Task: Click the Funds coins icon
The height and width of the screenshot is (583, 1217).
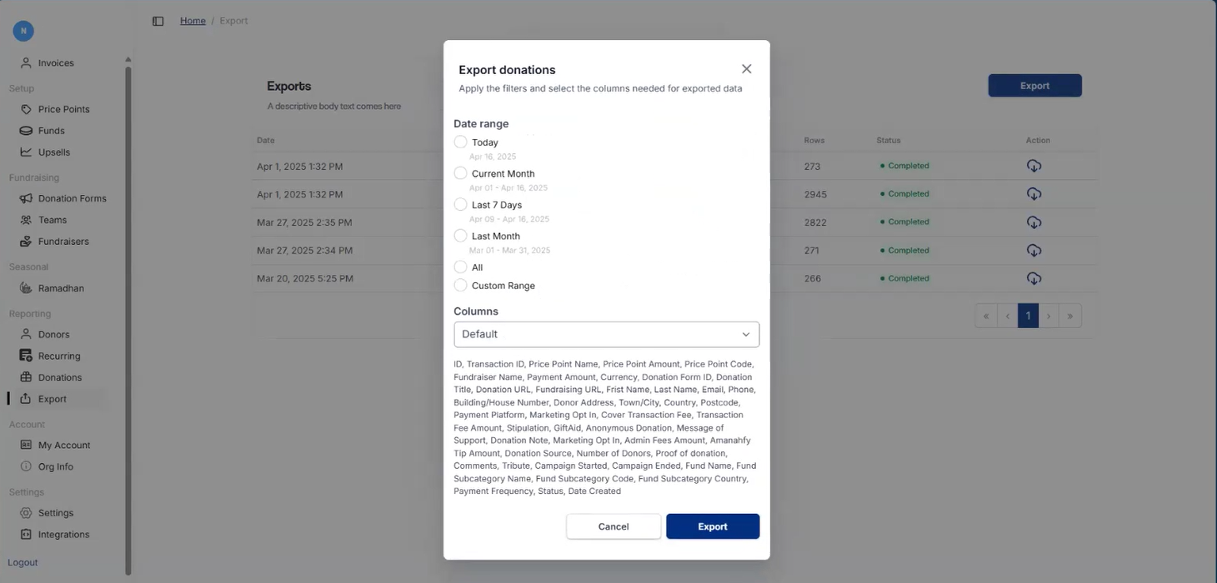Action: [26, 131]
